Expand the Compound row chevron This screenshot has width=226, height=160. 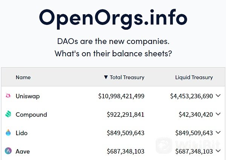pyautogui.click(x=218, y=114)
